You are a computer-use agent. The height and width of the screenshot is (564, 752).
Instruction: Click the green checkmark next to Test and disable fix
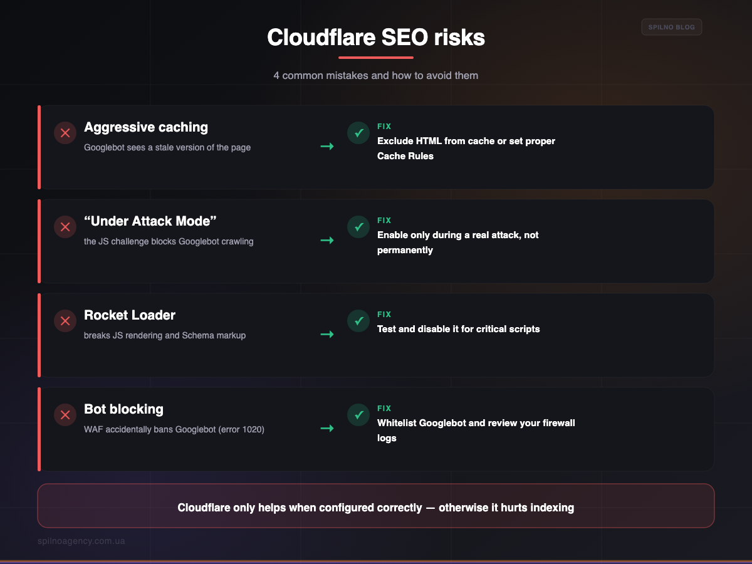tap(358, 321)
